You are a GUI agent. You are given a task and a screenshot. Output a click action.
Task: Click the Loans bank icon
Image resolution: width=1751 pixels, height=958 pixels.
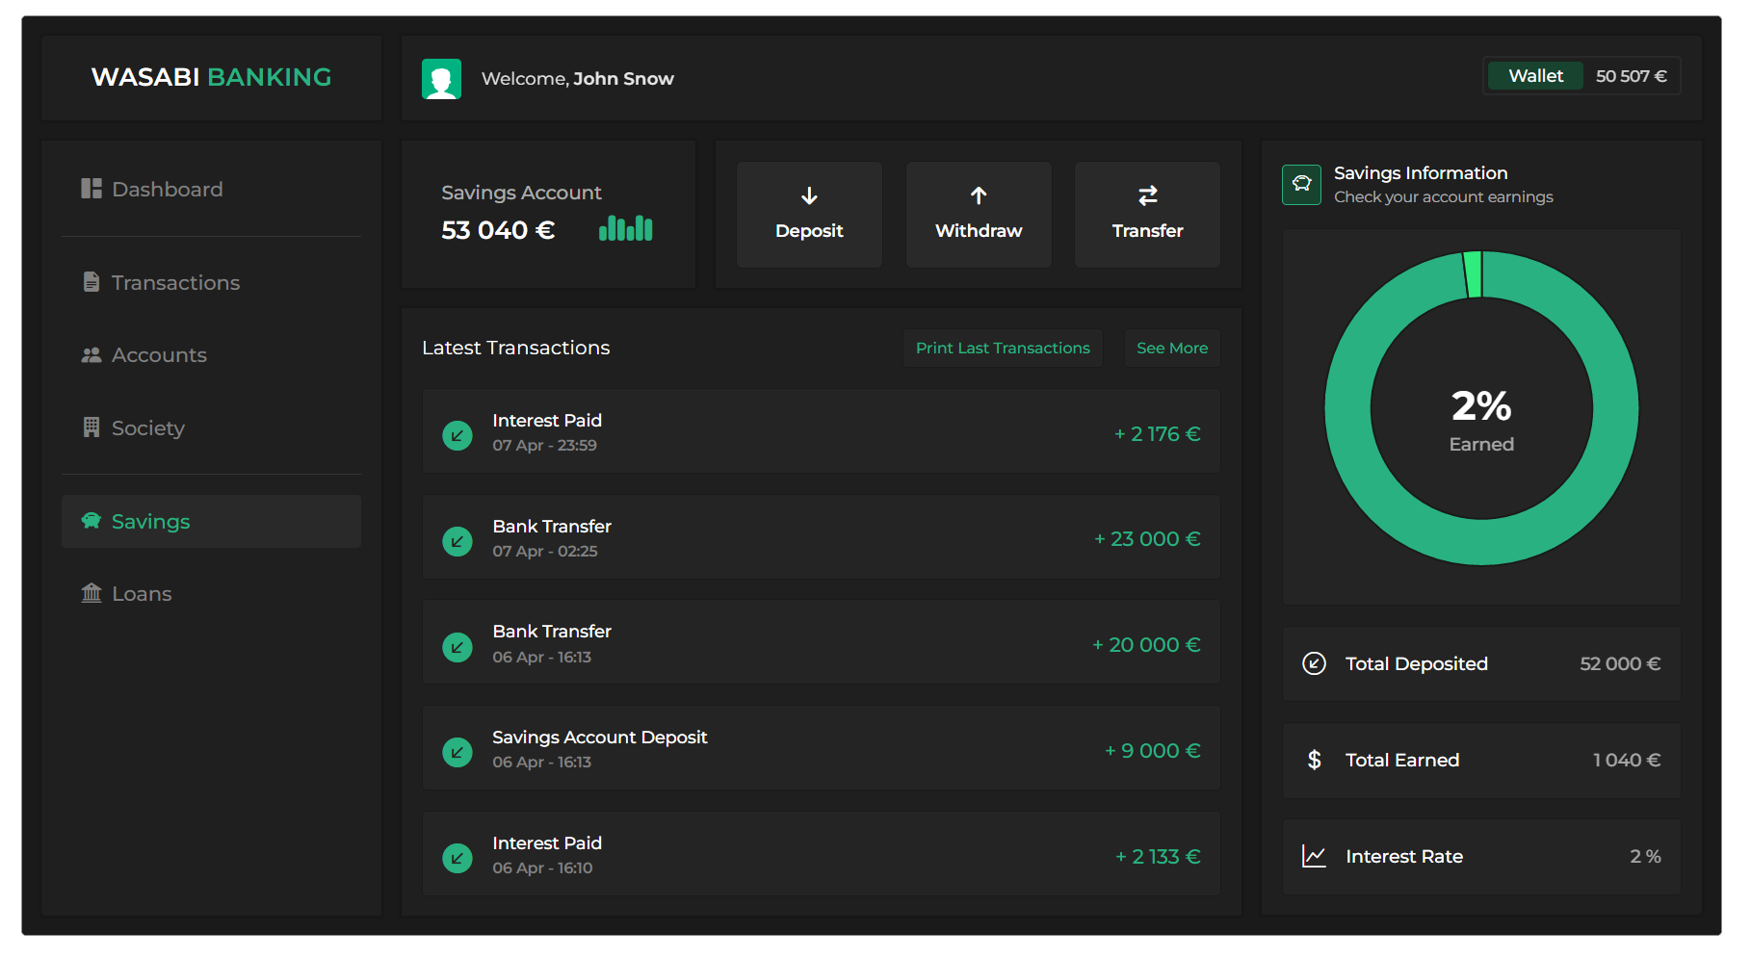click(91, 593)
